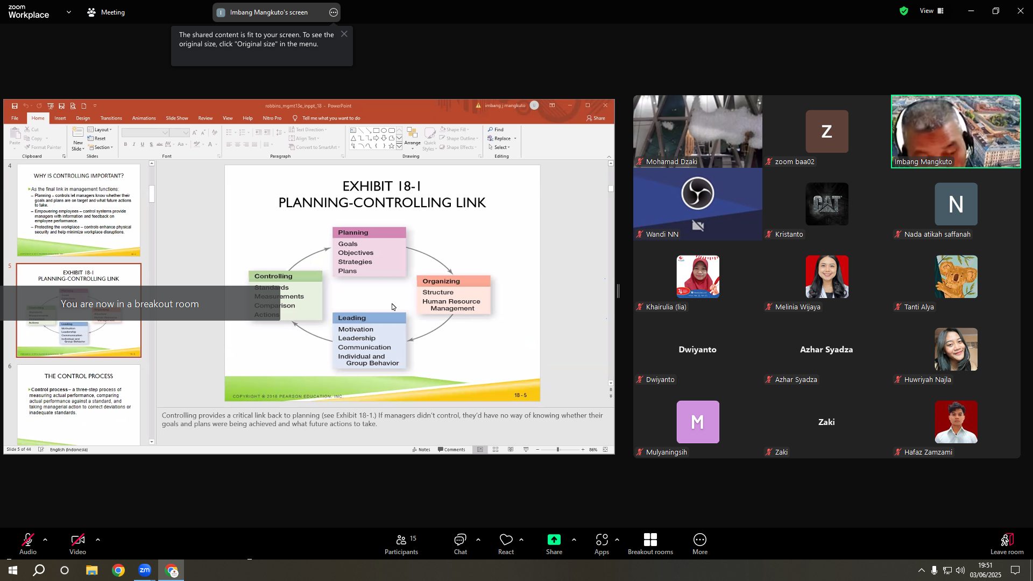Screen dimensions: 1033x581
Task: Open the Design tab in PowerPoint
Action: point(83,118)
